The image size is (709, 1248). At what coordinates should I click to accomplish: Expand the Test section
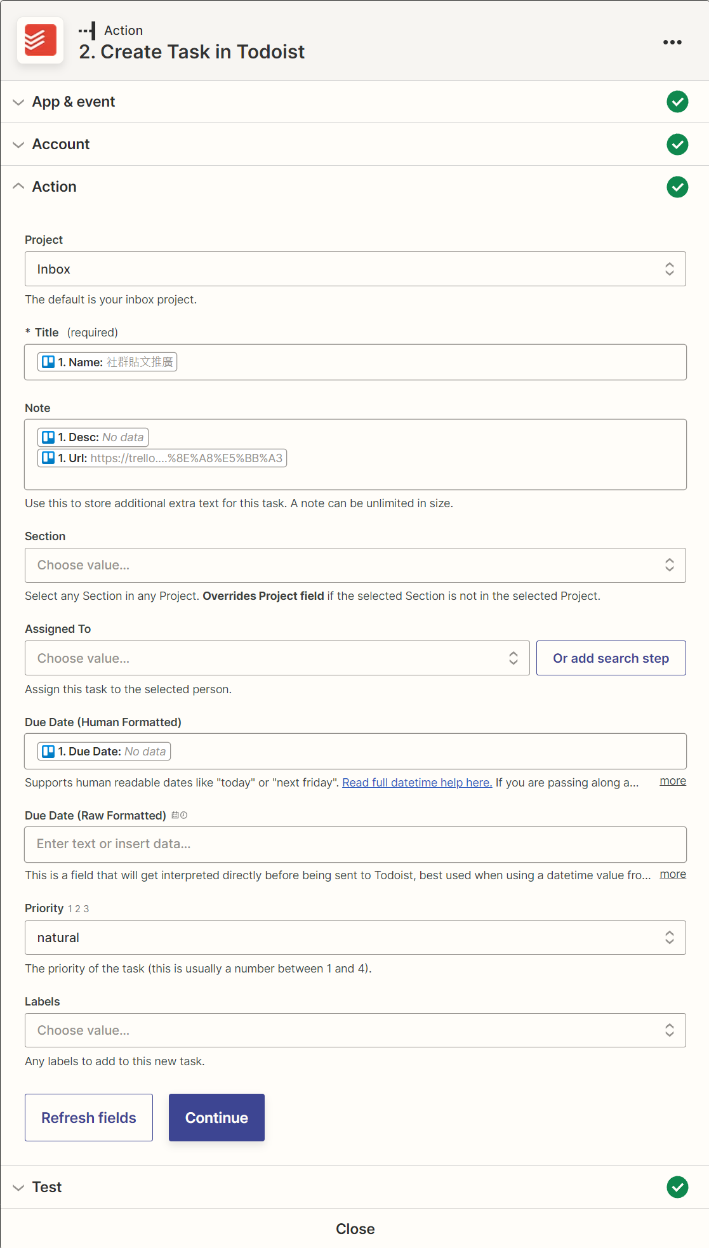coord(47,1186)
